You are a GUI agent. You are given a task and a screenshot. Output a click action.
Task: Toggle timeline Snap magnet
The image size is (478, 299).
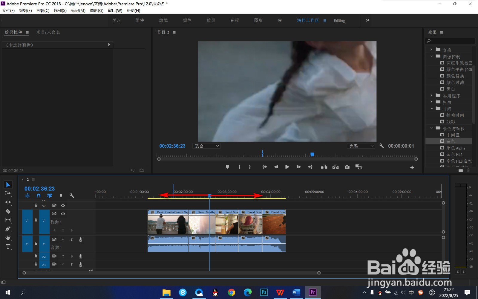39,196
